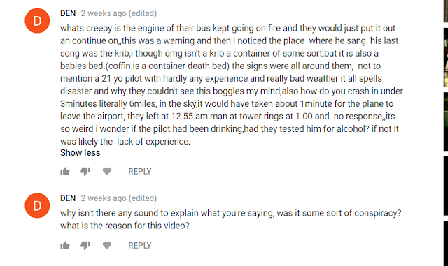The image size is (448, 266).
Task: Open the DEN channel name on the second comment
Action: coord(68,198)
